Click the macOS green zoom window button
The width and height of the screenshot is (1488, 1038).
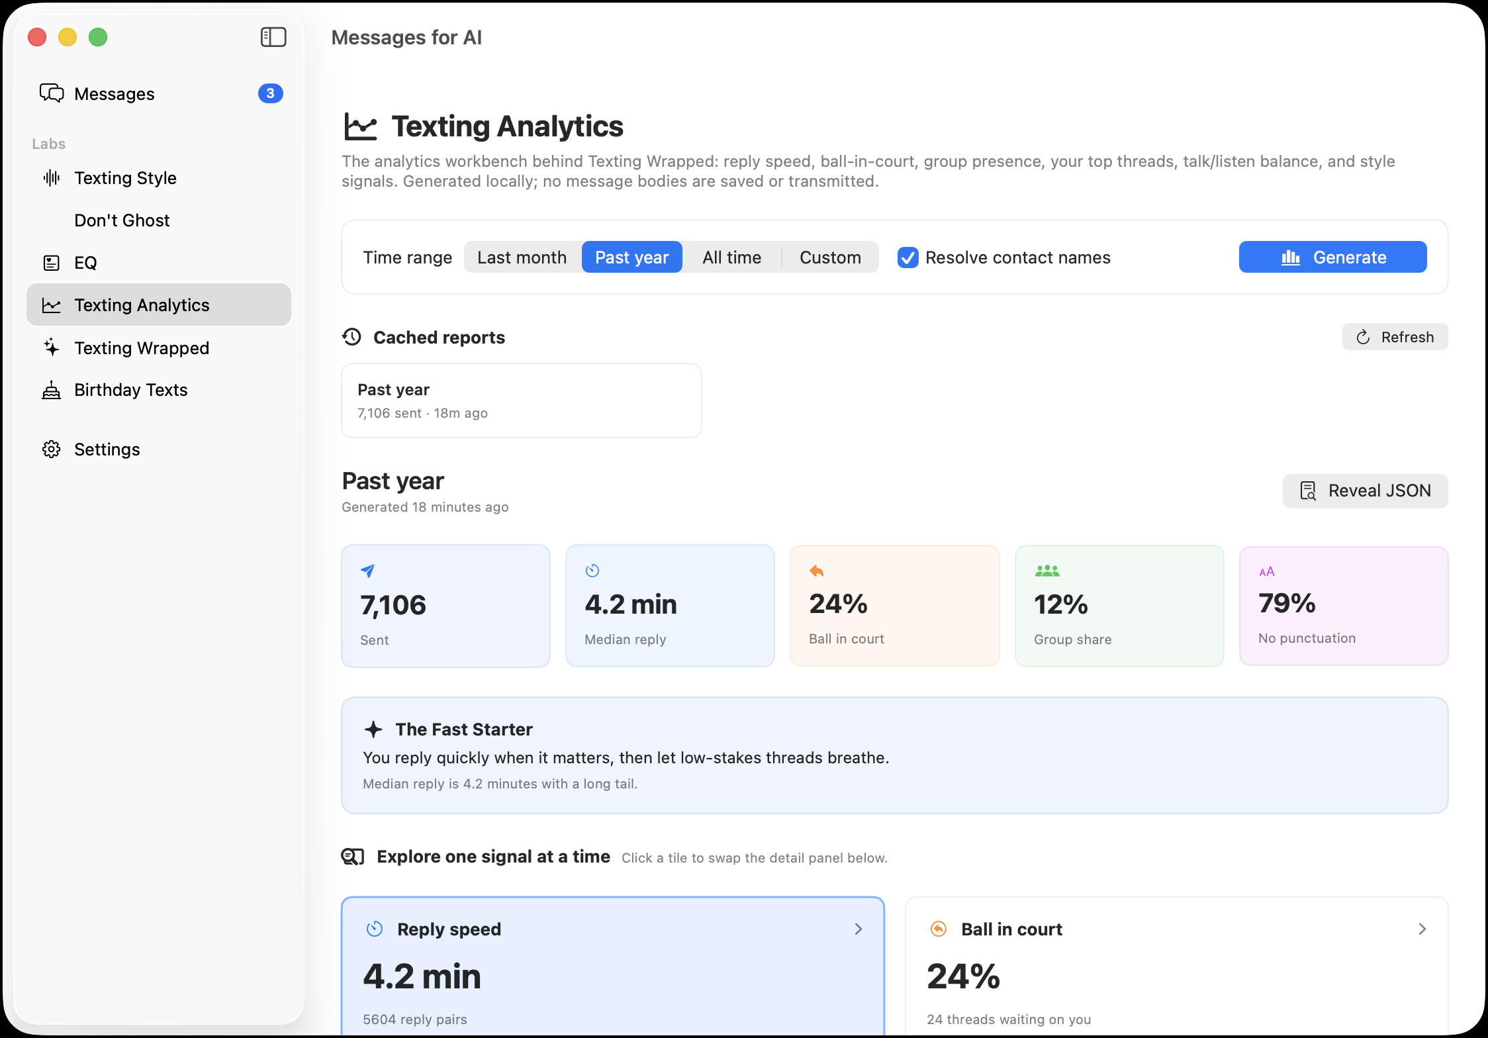click(x=98, y=37)
